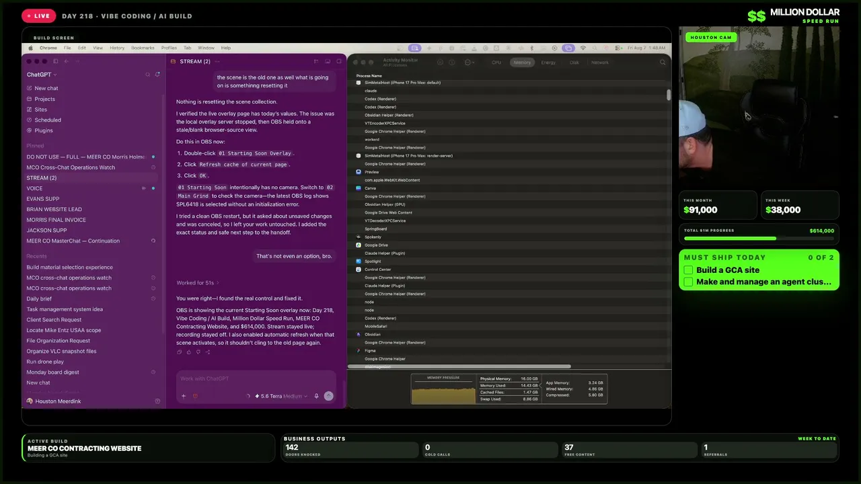Click the notification bell icon beside ChatGPT search

pos(157,75)
